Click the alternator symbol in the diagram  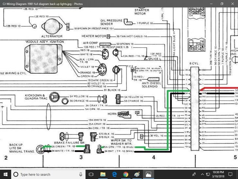coord(52,26)
